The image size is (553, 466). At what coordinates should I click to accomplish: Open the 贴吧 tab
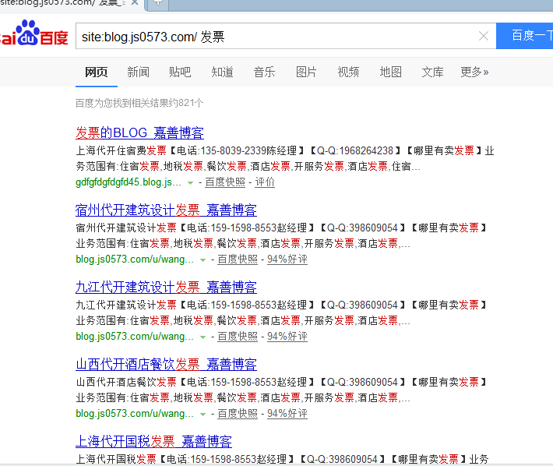[x=180, y=72]
